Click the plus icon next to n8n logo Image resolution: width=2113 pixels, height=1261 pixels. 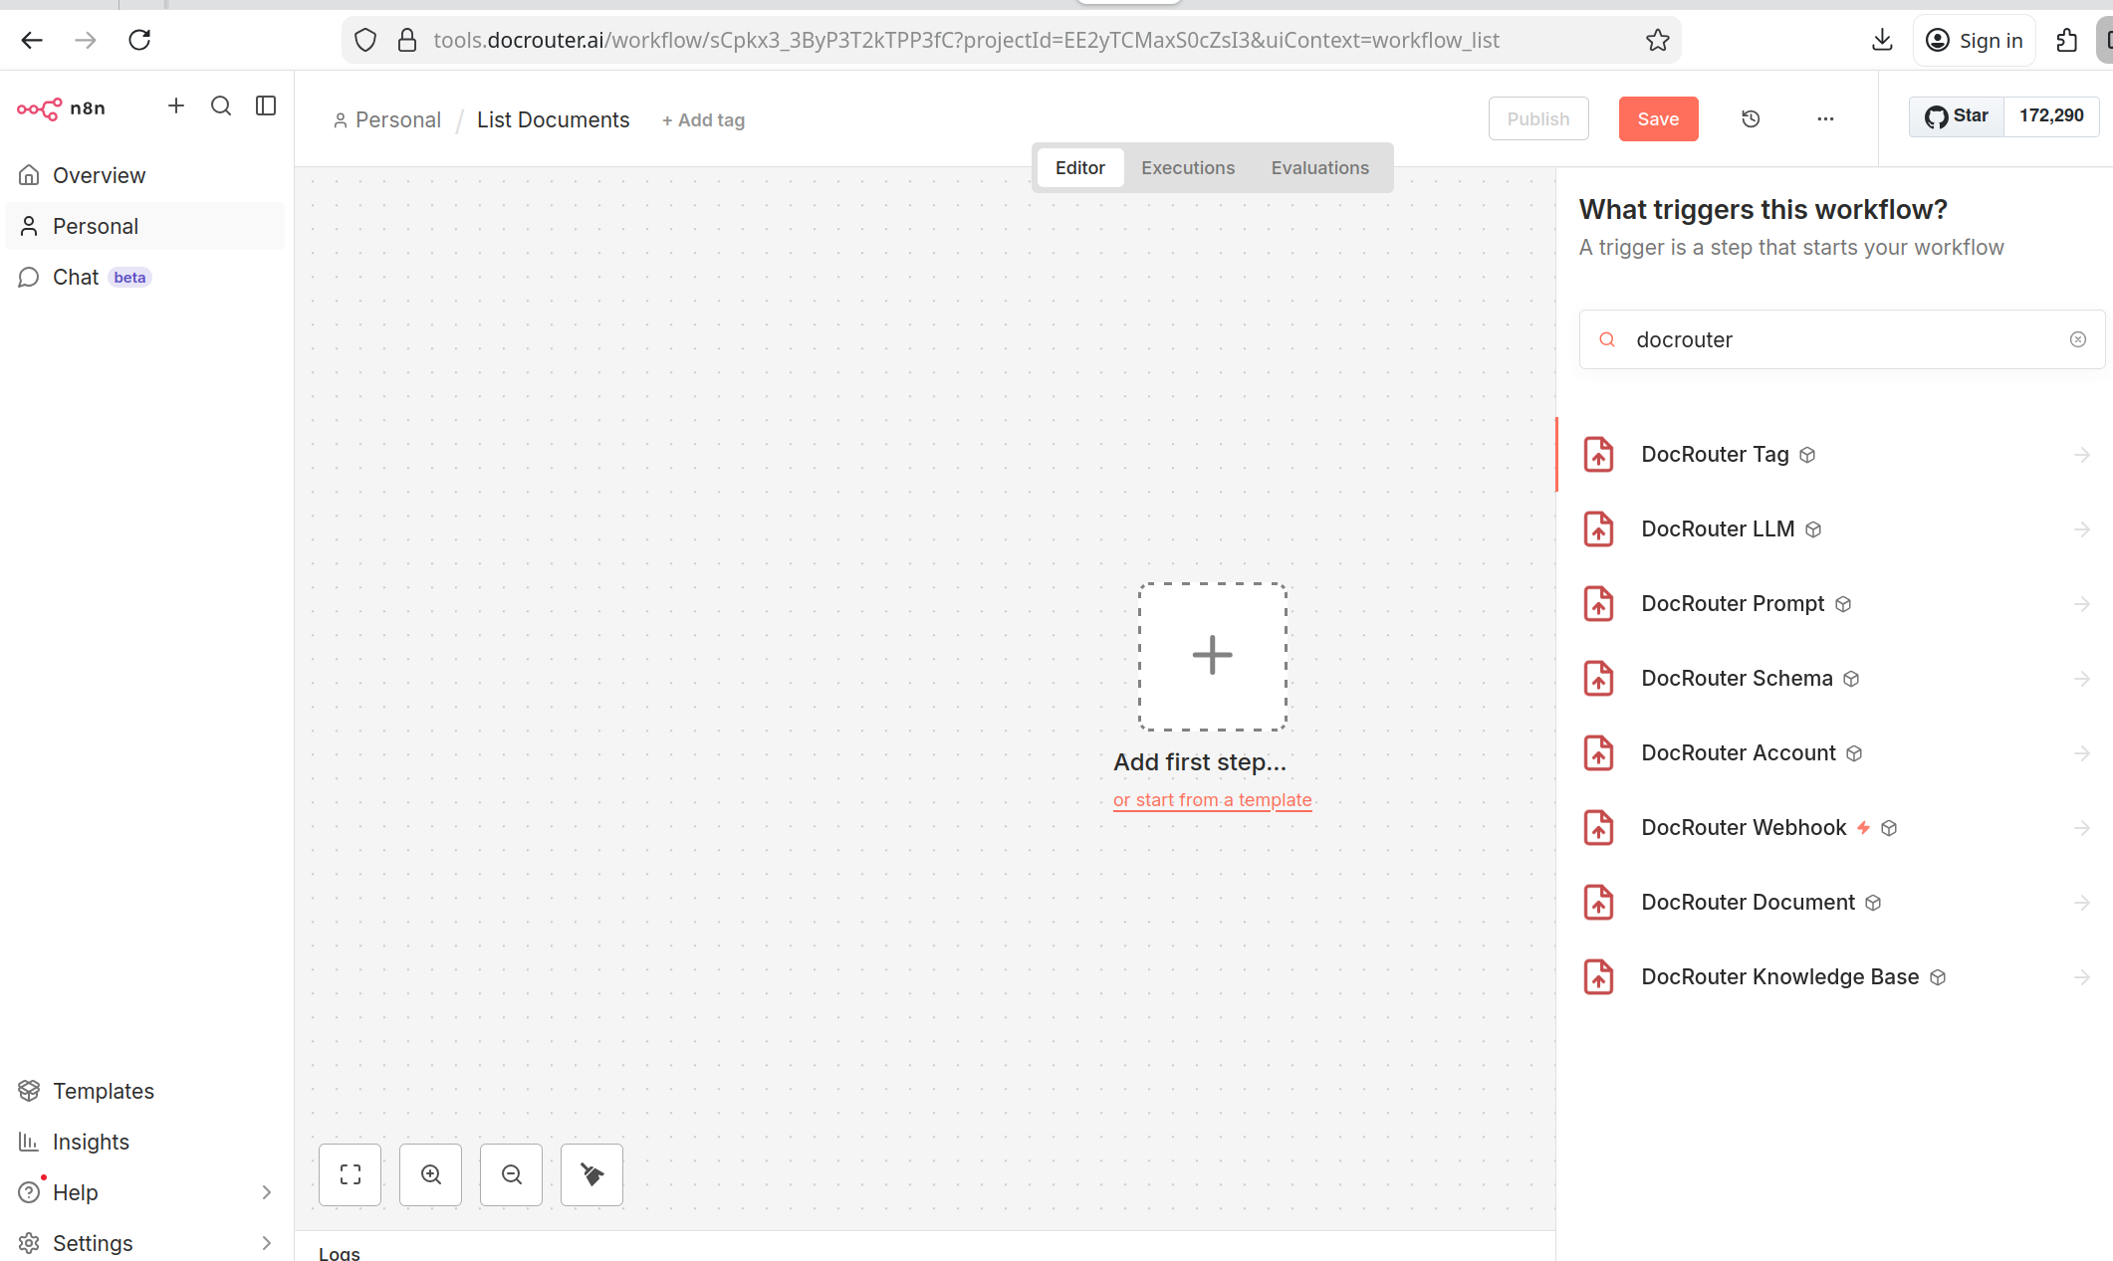(x=176, y=106)
